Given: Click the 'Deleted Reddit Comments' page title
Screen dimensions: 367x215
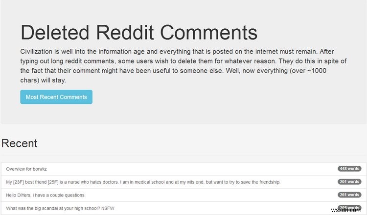Looking at the screenshot, I should click(139, 32).
